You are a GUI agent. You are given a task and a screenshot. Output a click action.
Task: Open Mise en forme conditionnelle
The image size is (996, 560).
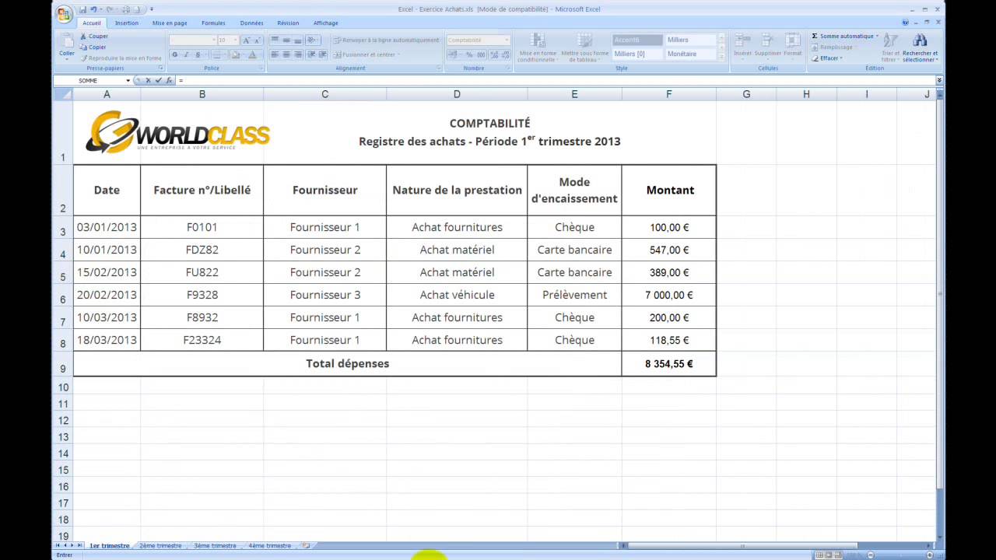coord(538,47)
